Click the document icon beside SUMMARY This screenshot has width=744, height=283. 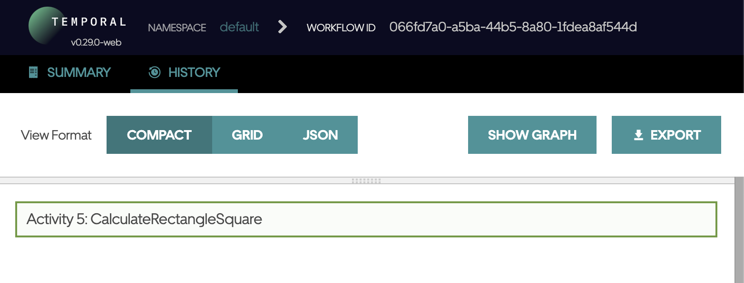(33, 72)
